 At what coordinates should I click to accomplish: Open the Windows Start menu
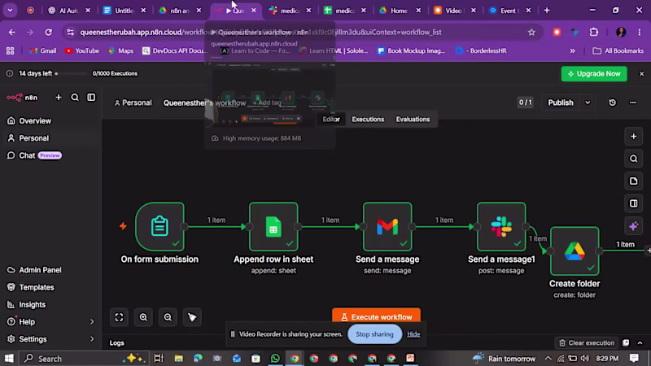(x=9, y=358)
